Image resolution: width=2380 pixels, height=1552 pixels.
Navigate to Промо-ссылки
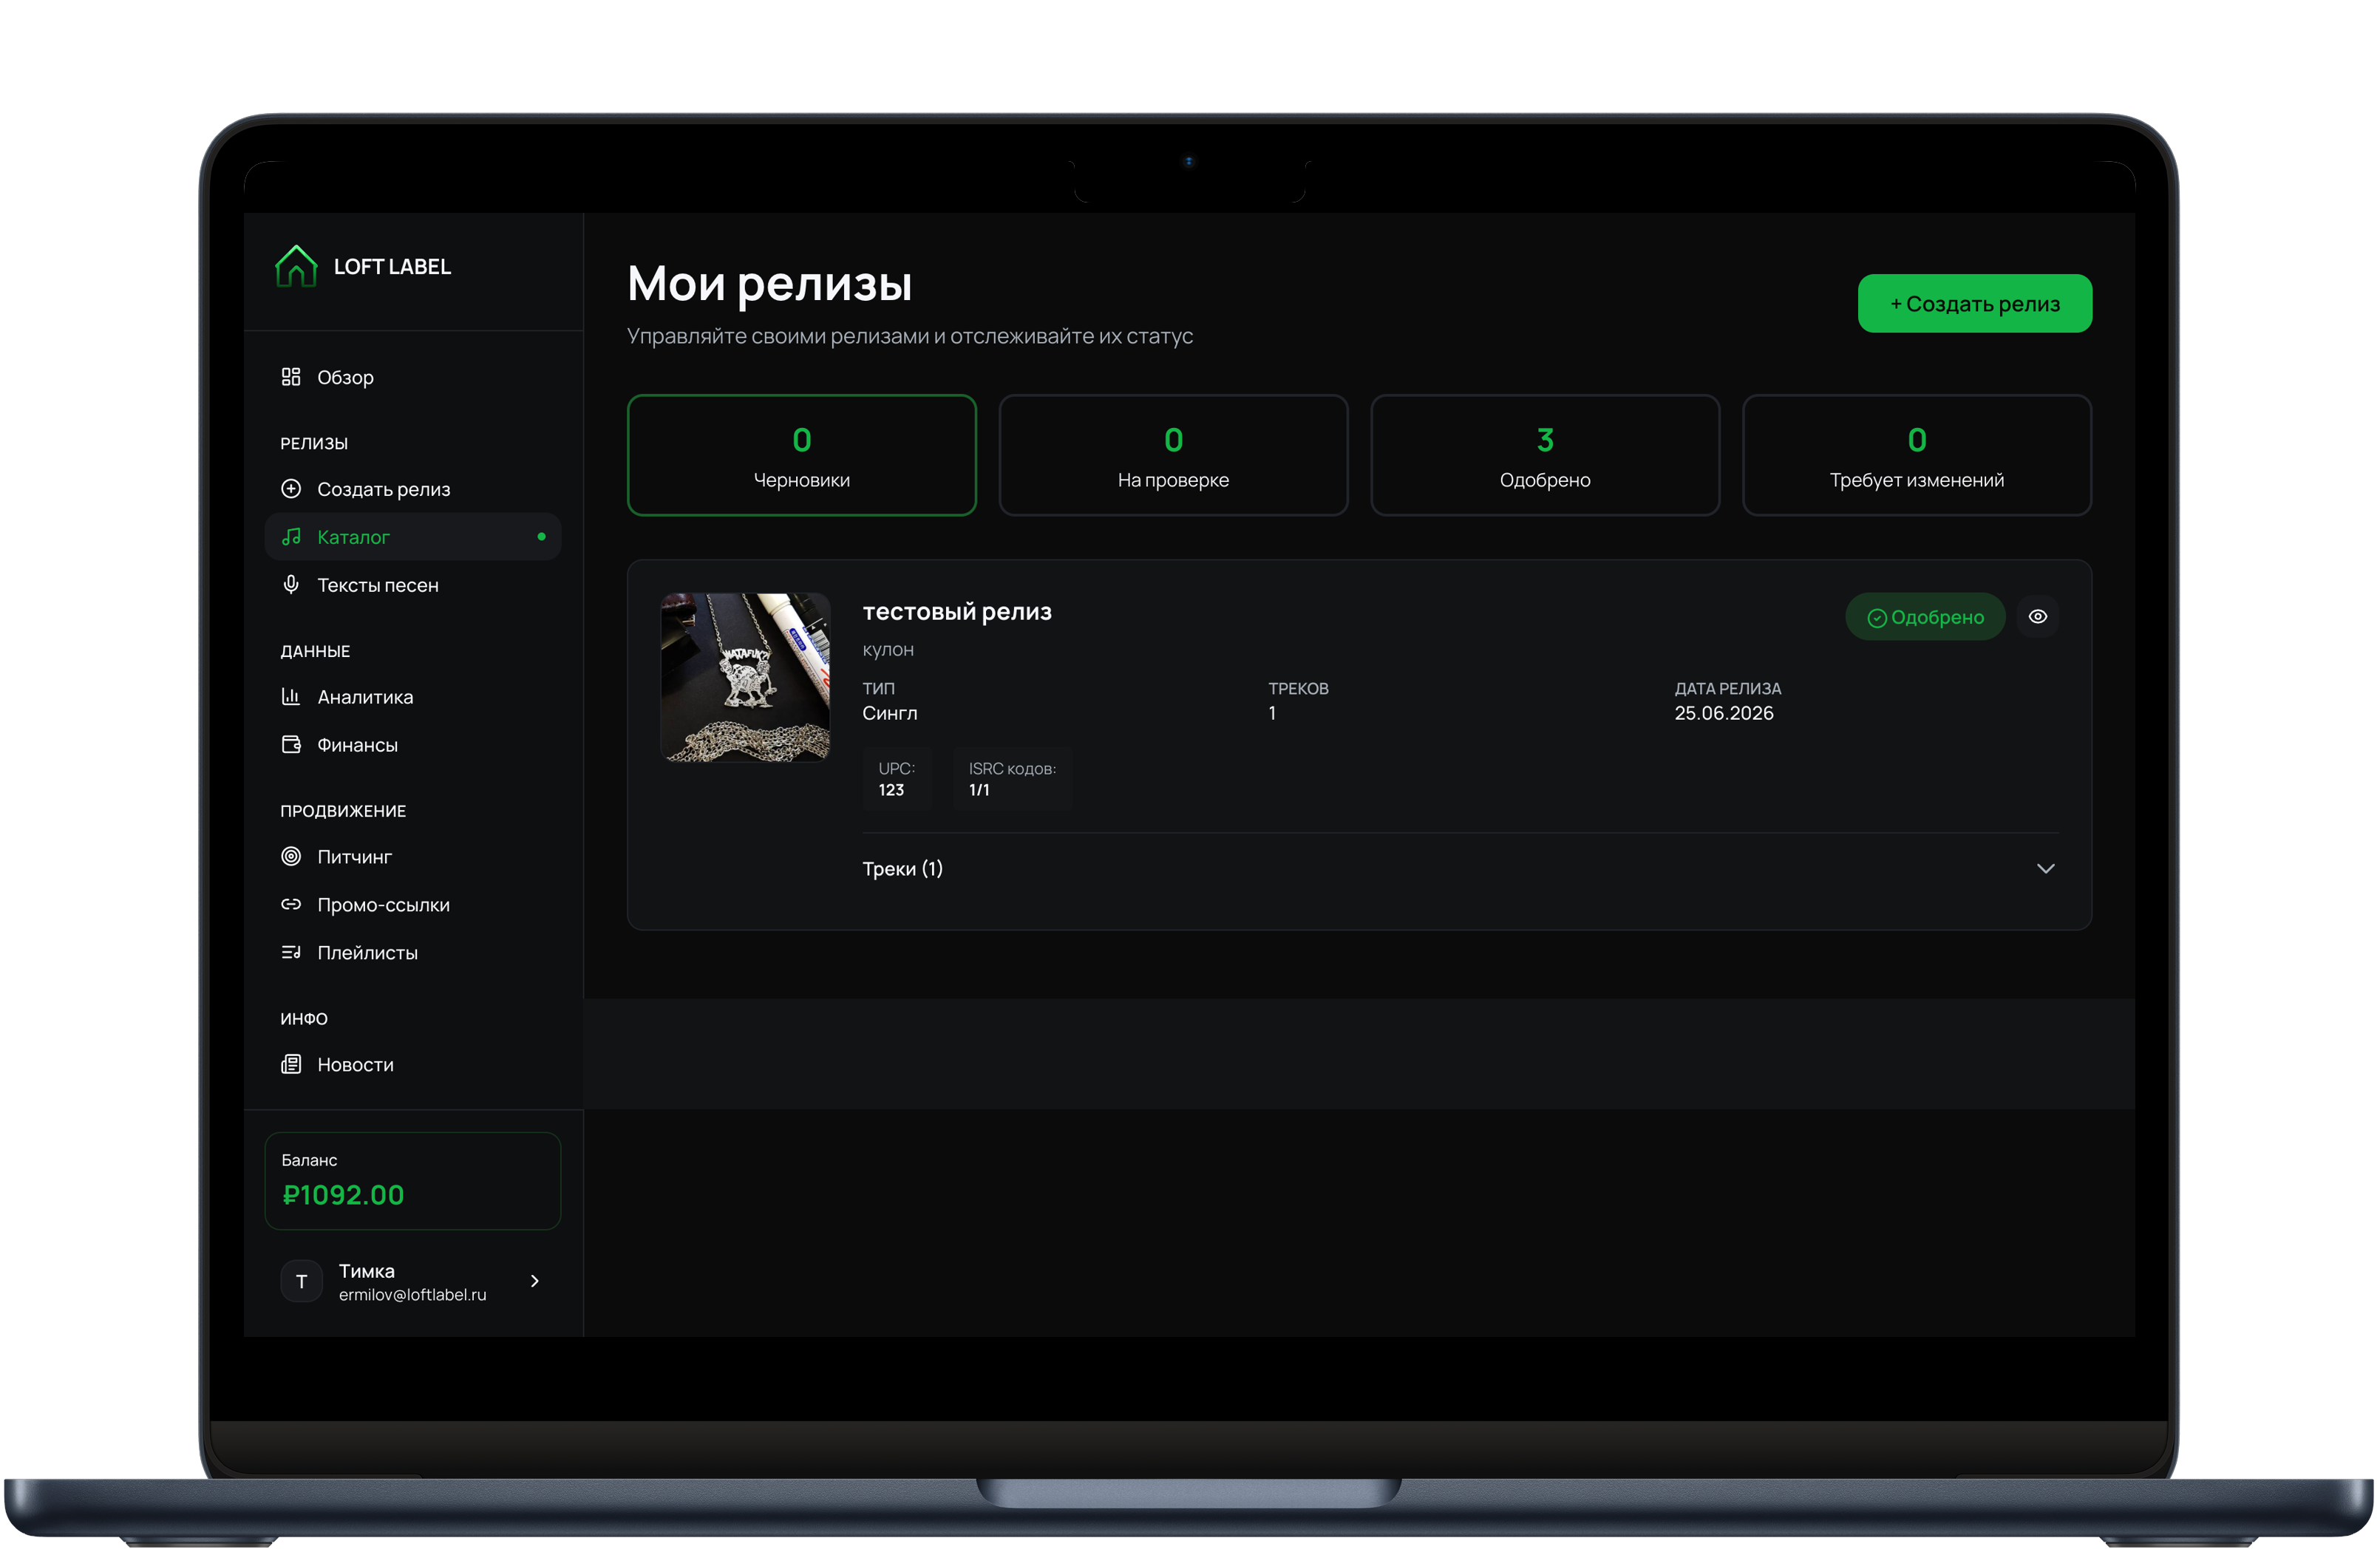pos(413,905)
